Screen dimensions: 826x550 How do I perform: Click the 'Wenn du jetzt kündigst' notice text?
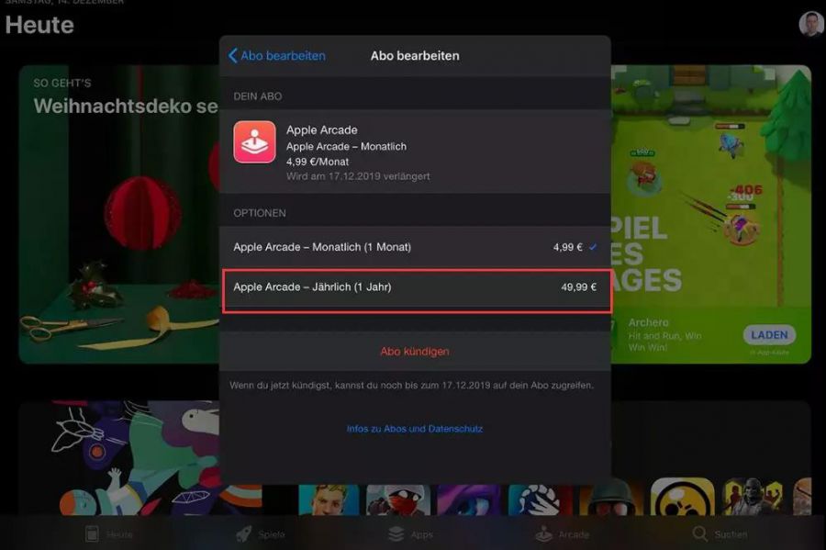[x=411, y=385]
